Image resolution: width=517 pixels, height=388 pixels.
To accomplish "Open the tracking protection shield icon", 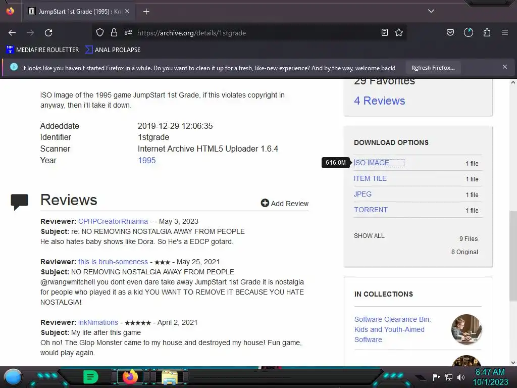I will tap(100, 32).
